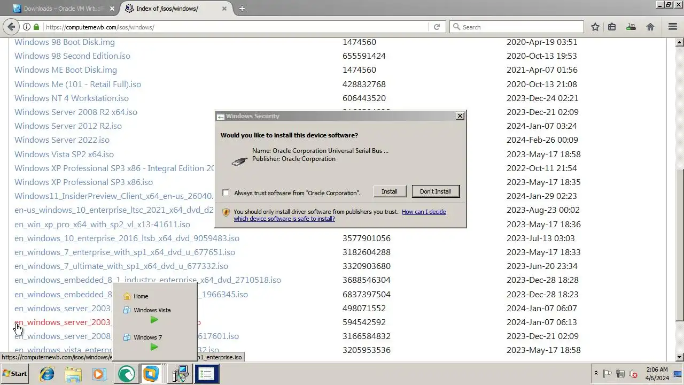This screenshot has height=385, width=684.
Task: Tick Always trust software from Oracle Corporation
Action: point(226,193)
